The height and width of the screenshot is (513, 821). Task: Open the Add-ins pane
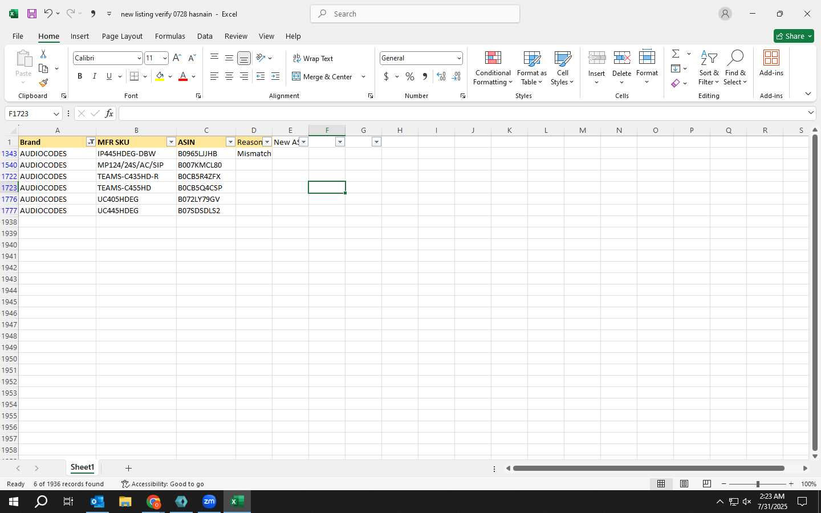tap(771, 63)
